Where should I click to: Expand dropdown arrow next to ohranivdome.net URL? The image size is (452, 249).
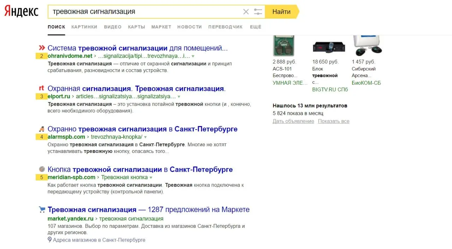point(193,56)
